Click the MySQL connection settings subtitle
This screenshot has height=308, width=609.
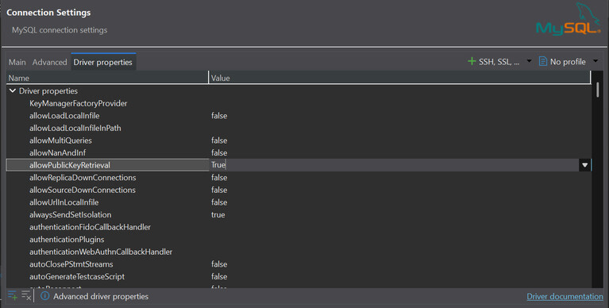coord(60,30)
